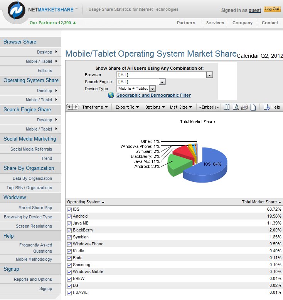Click the Log Out button
The width and height of the screenshot is (283, 300).
pos(272,9)
